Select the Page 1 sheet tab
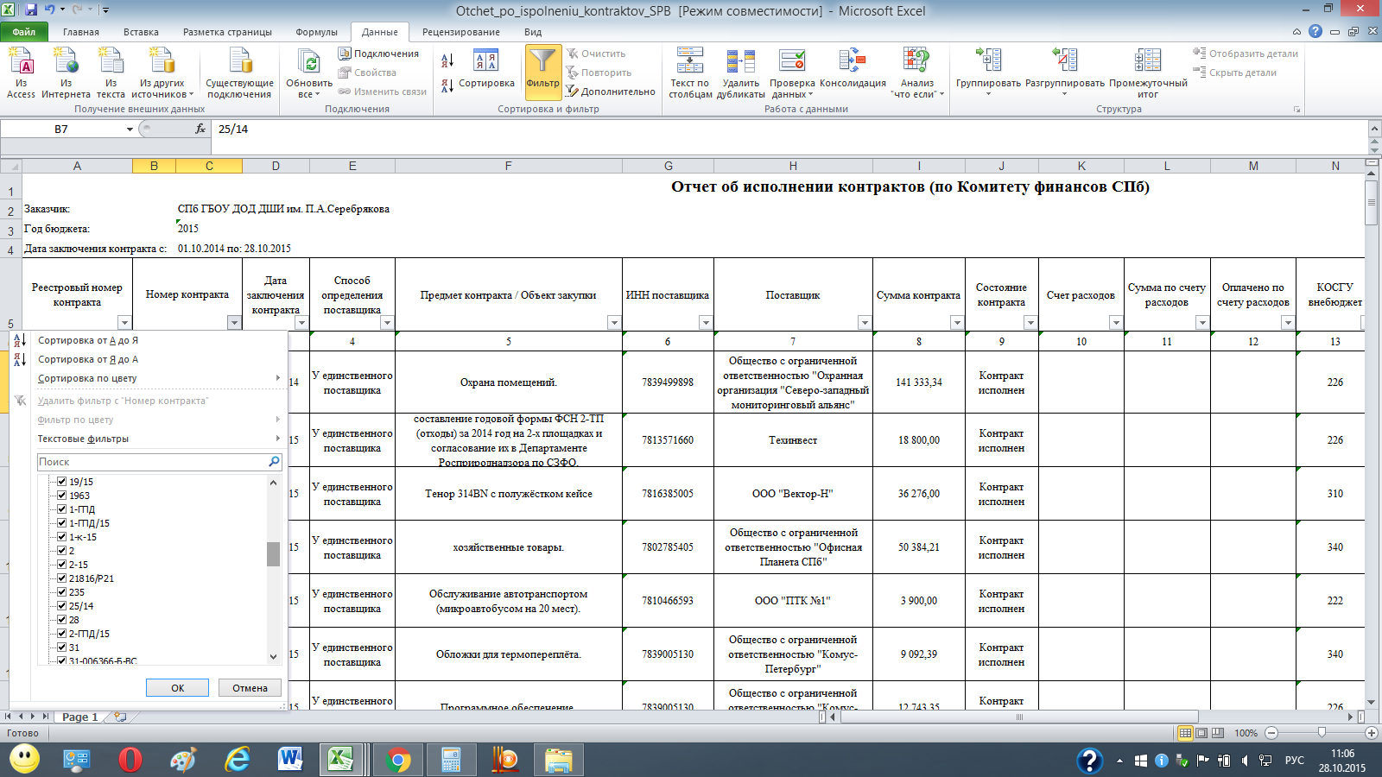Image resolution: width=1382 pixels, height=777 pixels. pyautogui.click(x=79, y=717)
